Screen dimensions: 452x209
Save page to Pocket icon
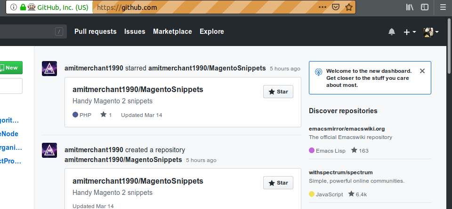point(336,7)
